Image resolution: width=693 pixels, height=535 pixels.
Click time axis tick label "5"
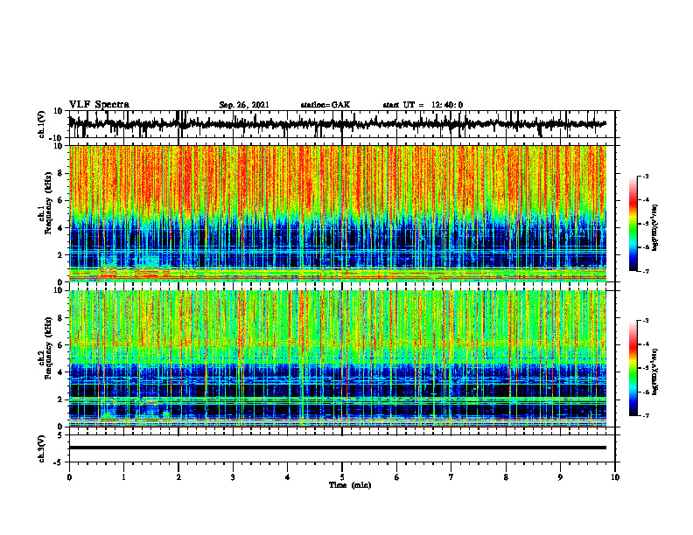point(342,477)
